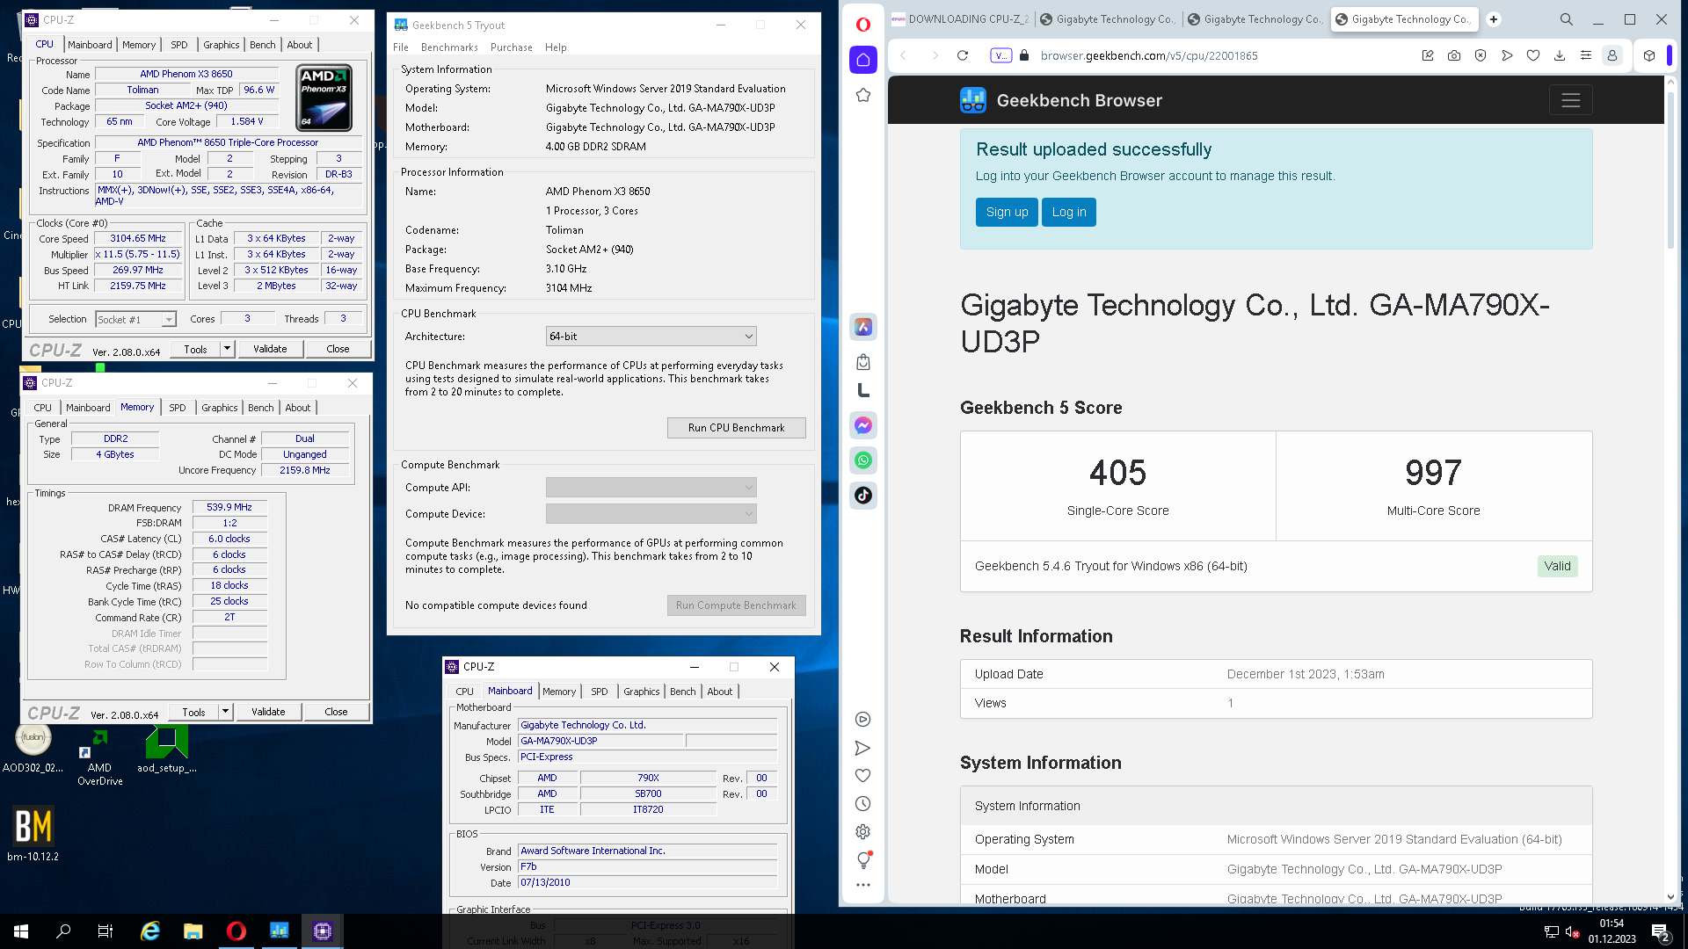1688x949 pixels.
Task: Open File menu in Geekbench 5
Action: (x=401, y=47)
